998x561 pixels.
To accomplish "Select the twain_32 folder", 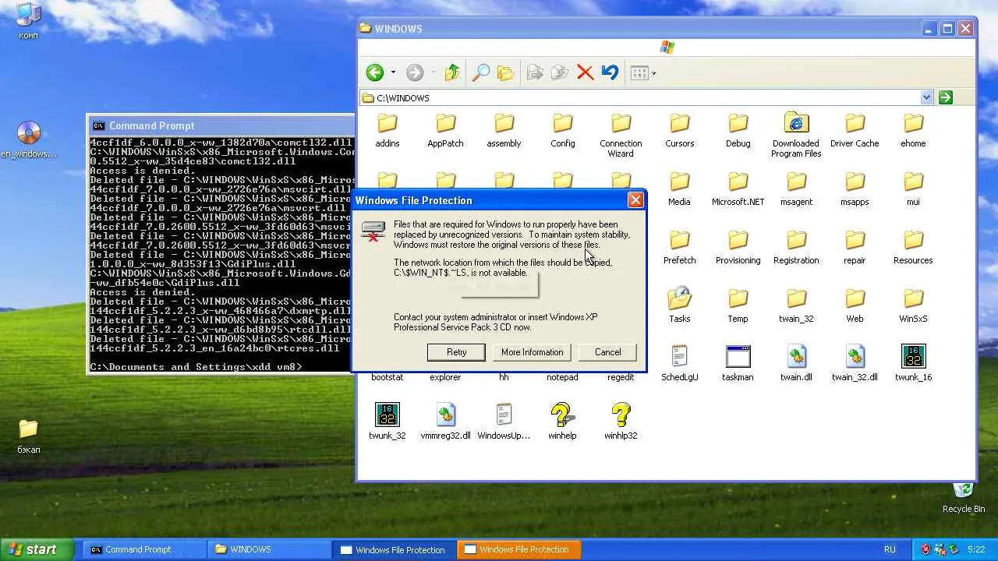I will point(796,305).
